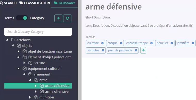The image size is (196, 100).
Task: Collapse élément d'objet polyvalent node
Action: coord(19,57)
